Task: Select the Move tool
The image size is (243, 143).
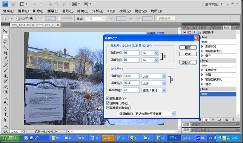Action: pyautogui.click(x=5, y=31)
